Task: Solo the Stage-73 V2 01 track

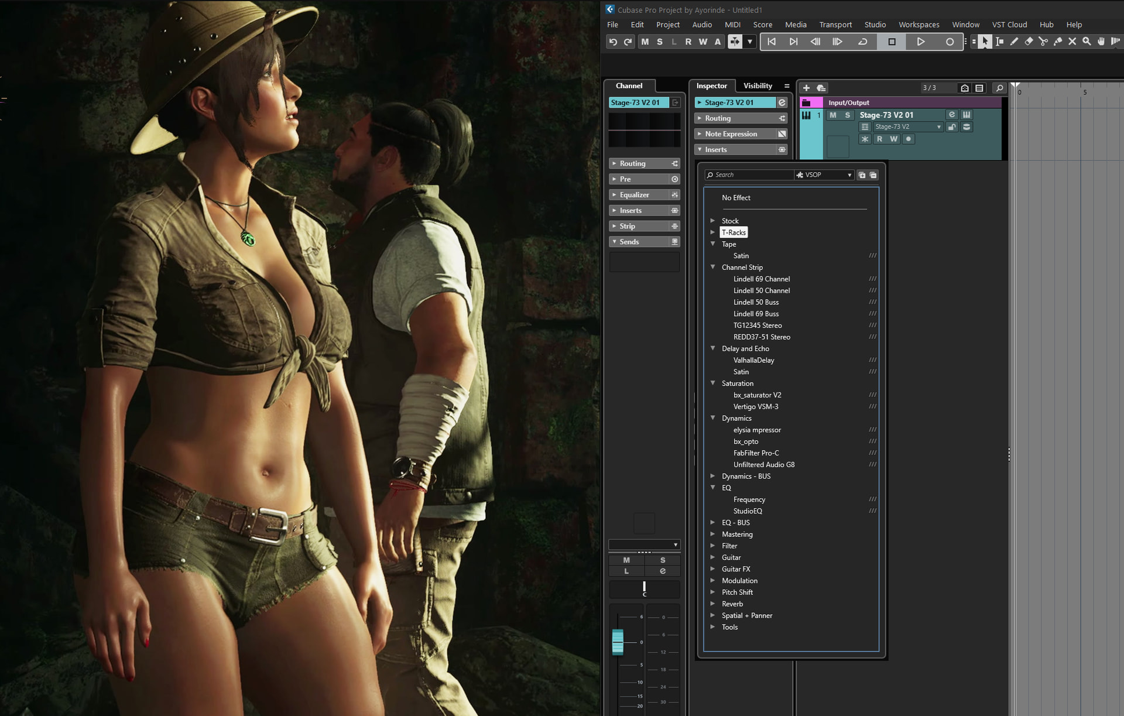Action: [x=847, y=115]
